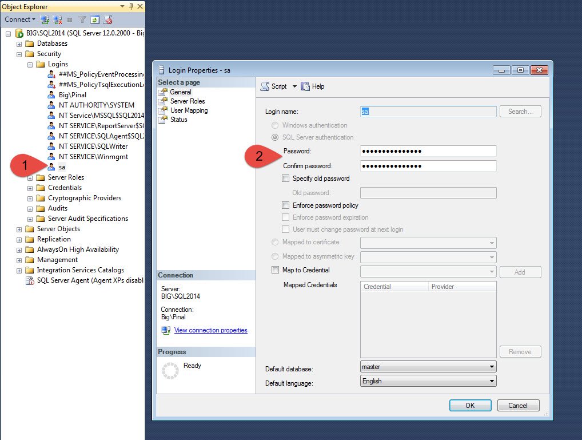The image size is (582, 440).
Task: Click into the Password field
Action: coord(428,151)
